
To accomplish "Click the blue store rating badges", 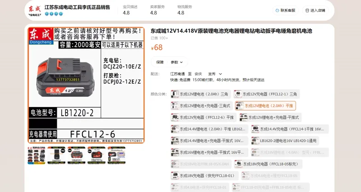I will [x=54, y=14].
